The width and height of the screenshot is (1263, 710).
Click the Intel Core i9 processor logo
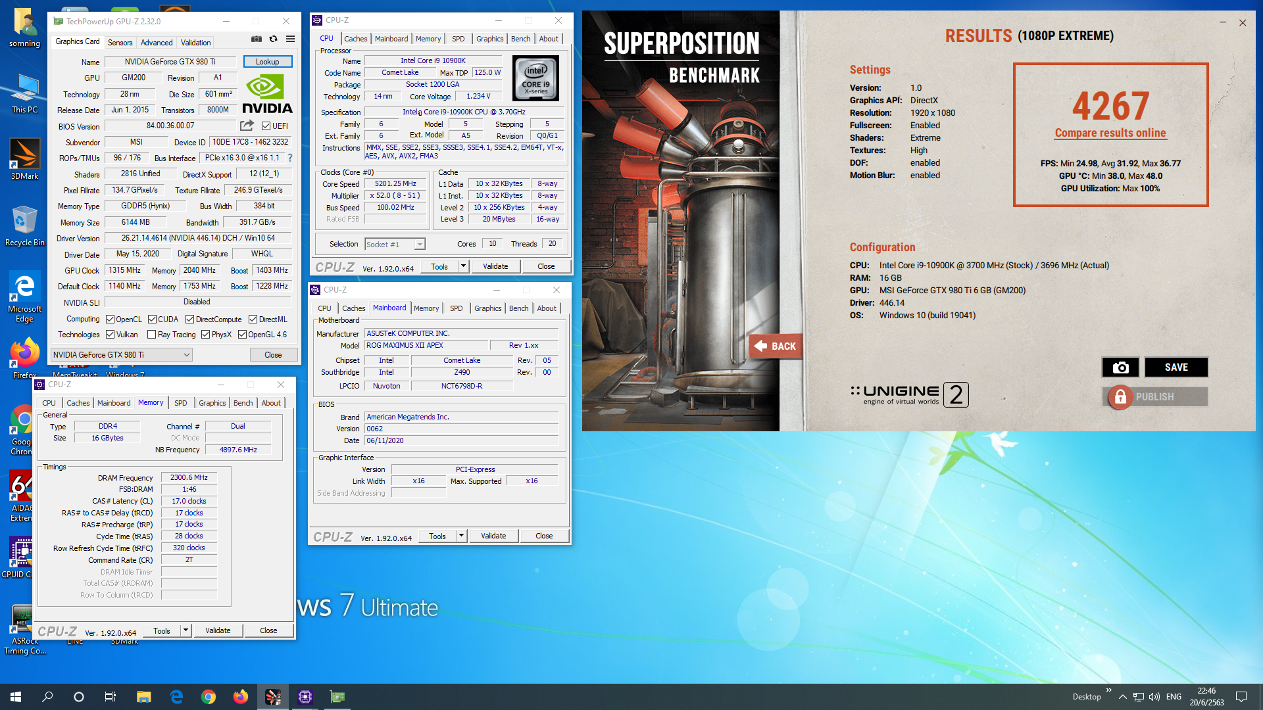[536, 78]
